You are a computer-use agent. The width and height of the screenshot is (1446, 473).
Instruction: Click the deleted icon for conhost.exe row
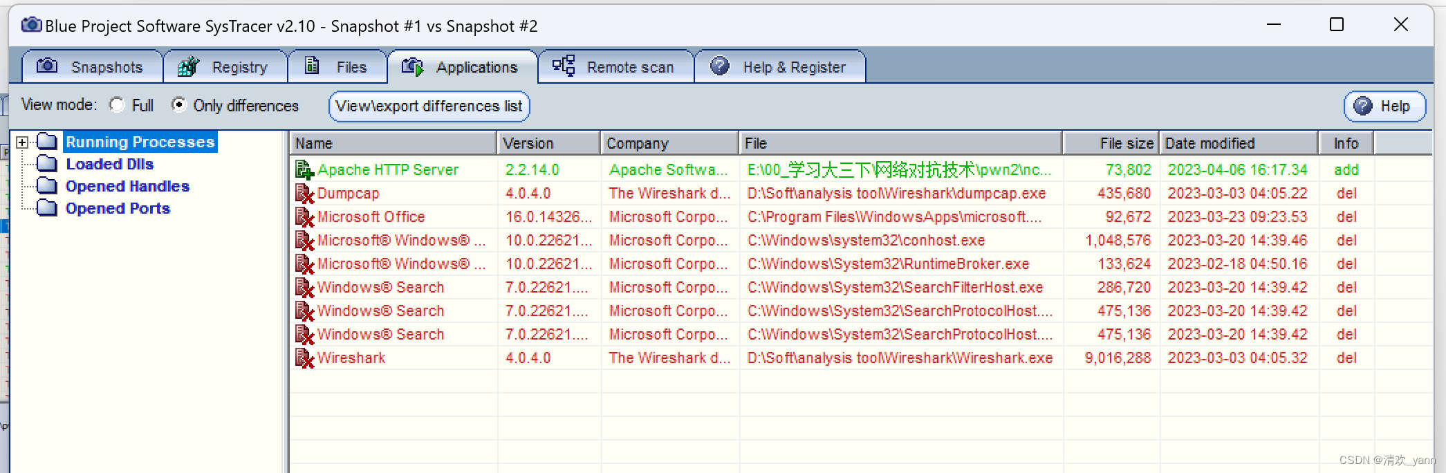[304, 240]
